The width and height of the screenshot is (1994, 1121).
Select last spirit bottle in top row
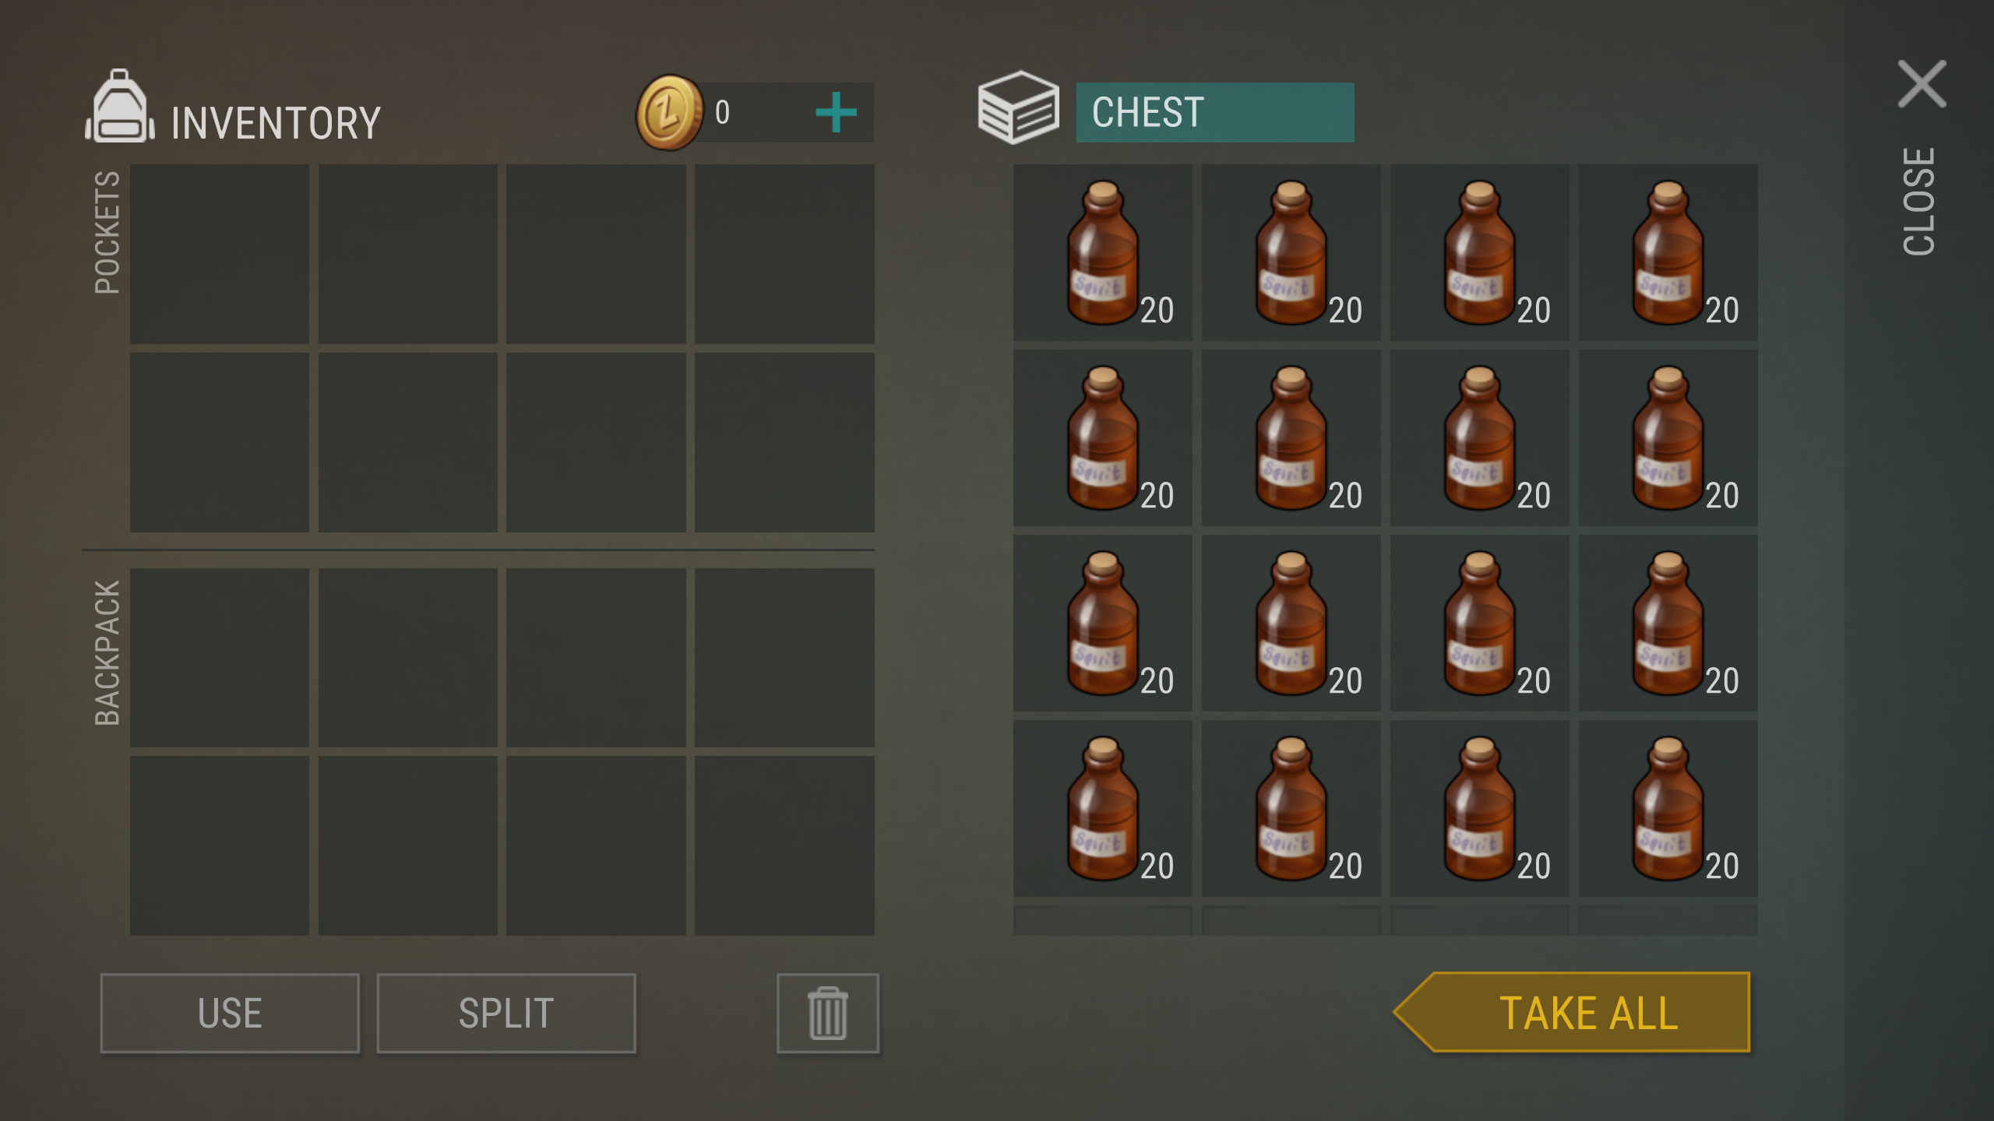1668,252
